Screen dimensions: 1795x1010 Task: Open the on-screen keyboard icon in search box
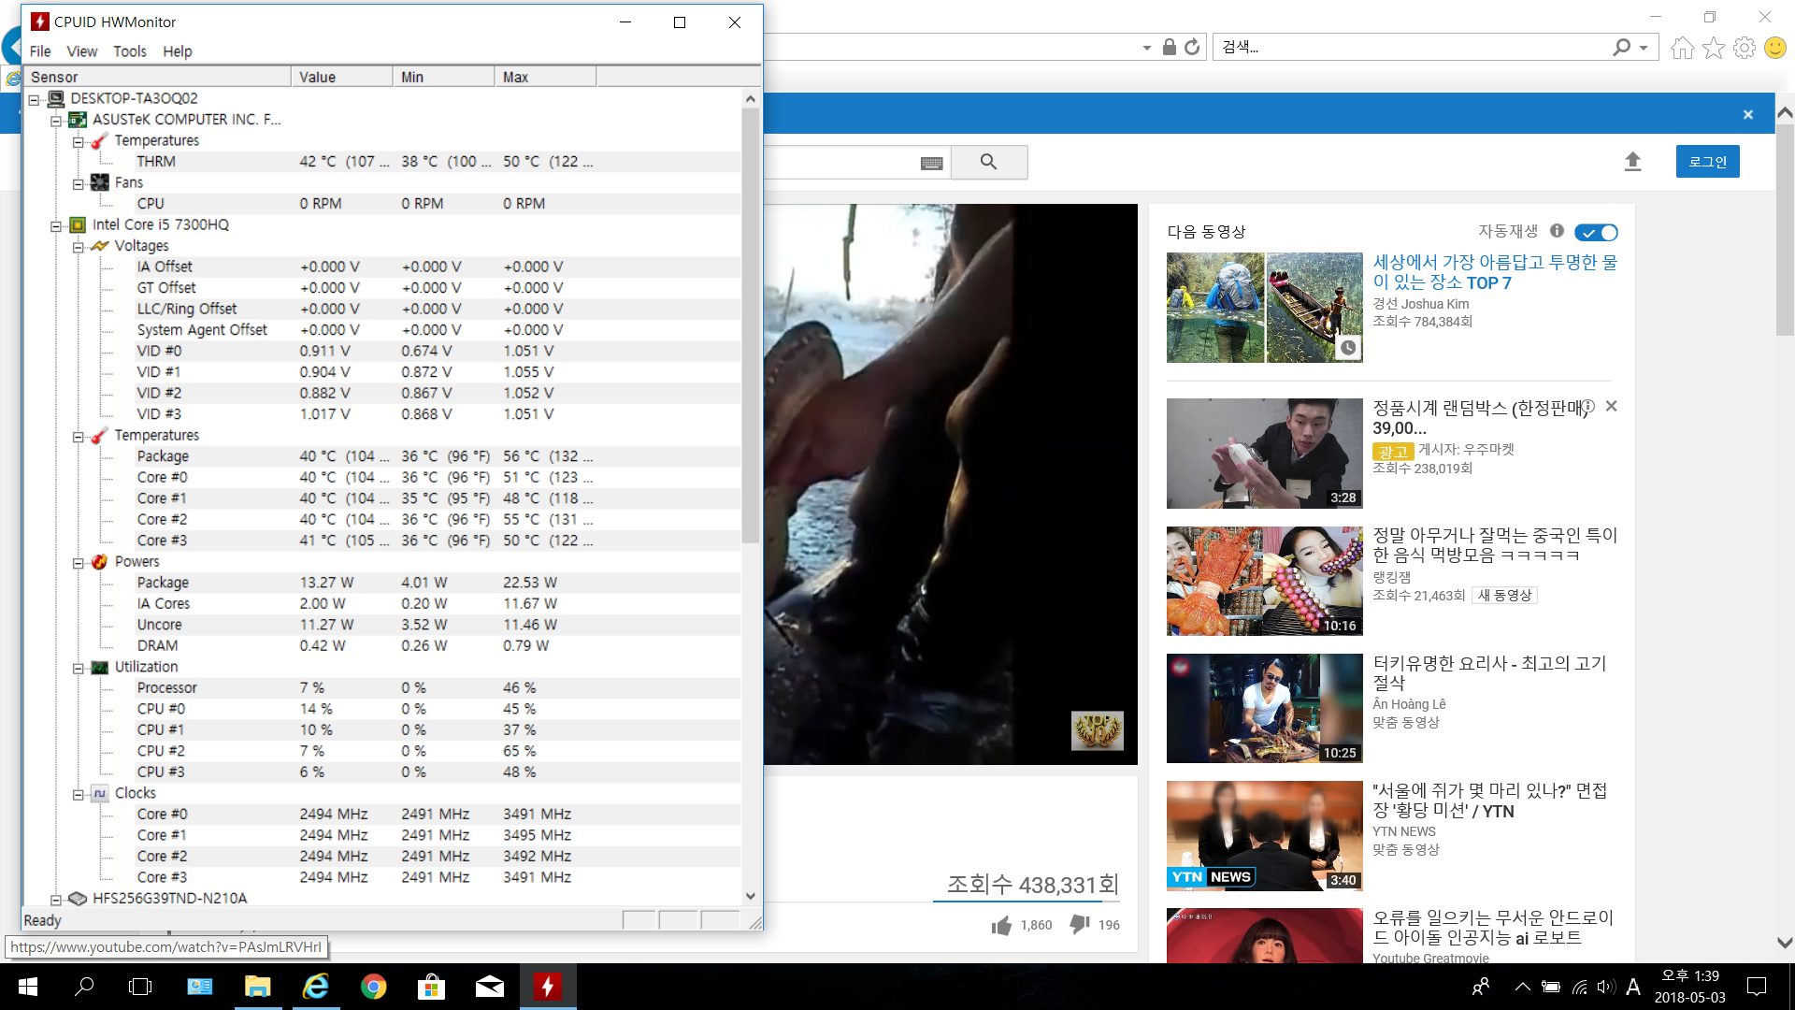(931, 163)
